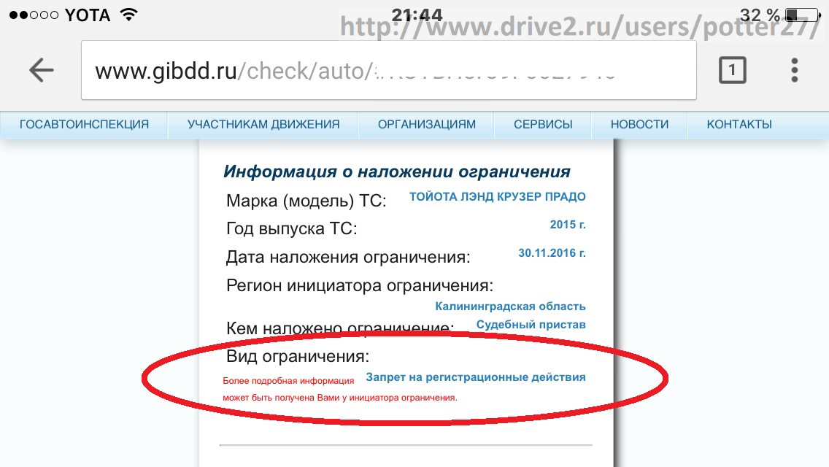Tap the 32 % battery percentage
Screen dimensions: 829x467
760,15
